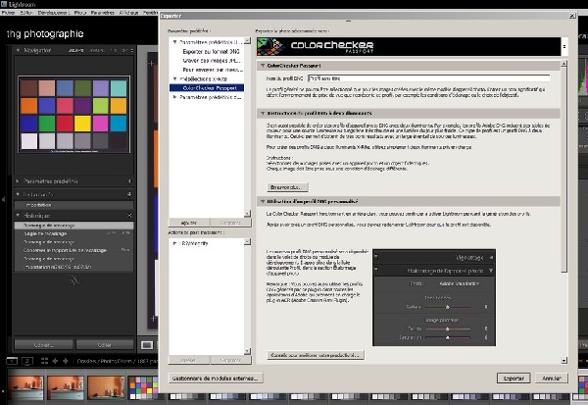Select the ColorChecker Passport preset
Screen dimensions: 588x405
coord(207,88)
